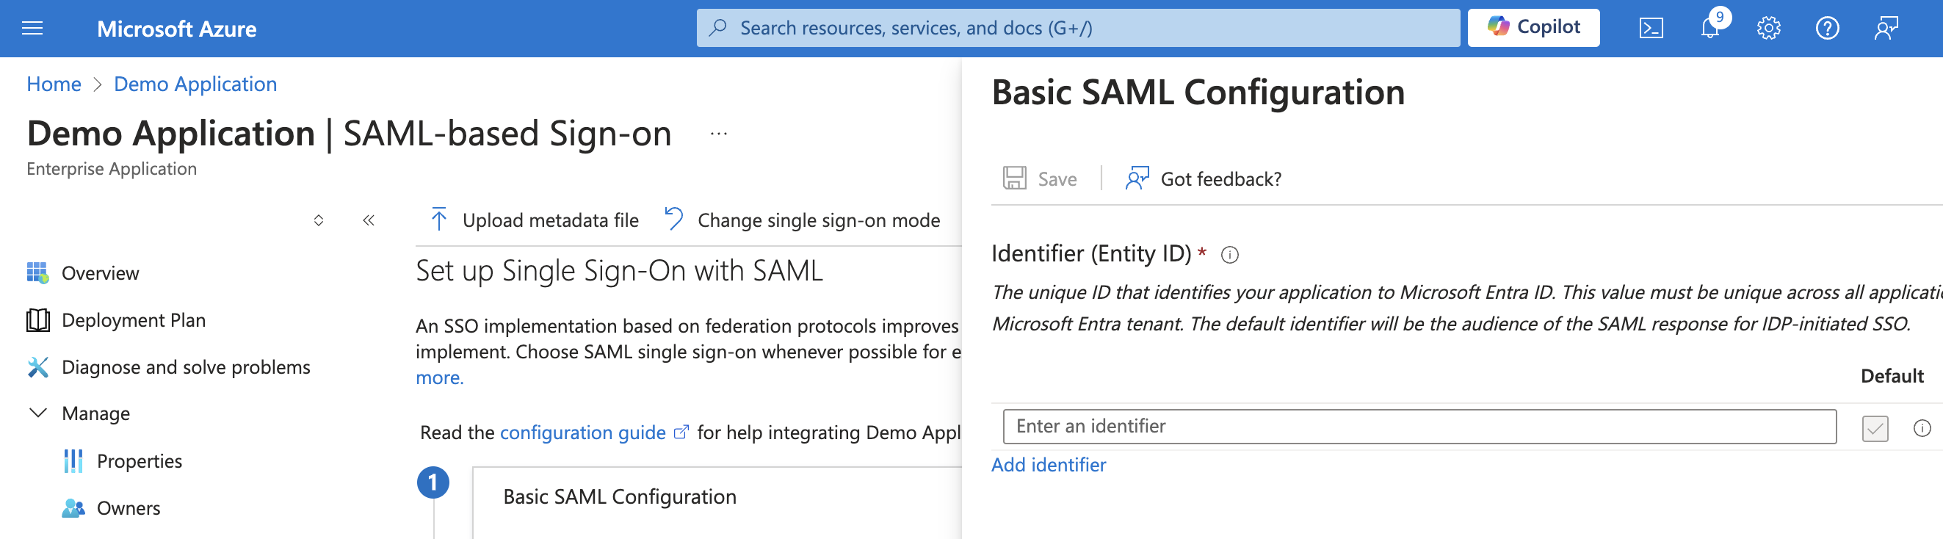Click the Properties bars icon

click(73, 460)
